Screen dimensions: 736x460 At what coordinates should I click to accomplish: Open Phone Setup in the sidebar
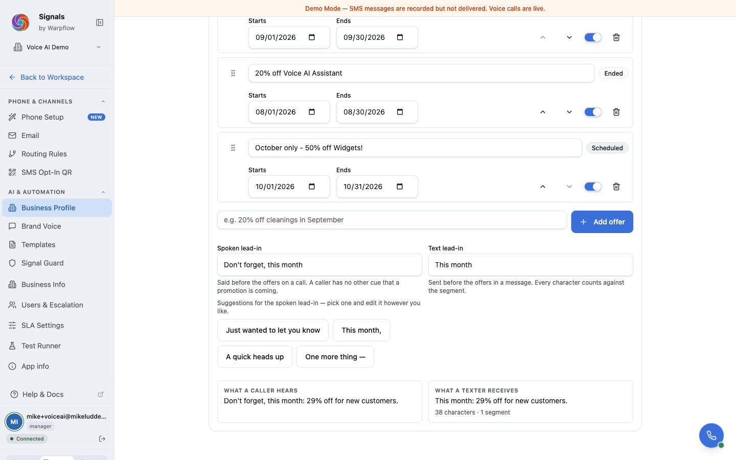pos(57,117)
